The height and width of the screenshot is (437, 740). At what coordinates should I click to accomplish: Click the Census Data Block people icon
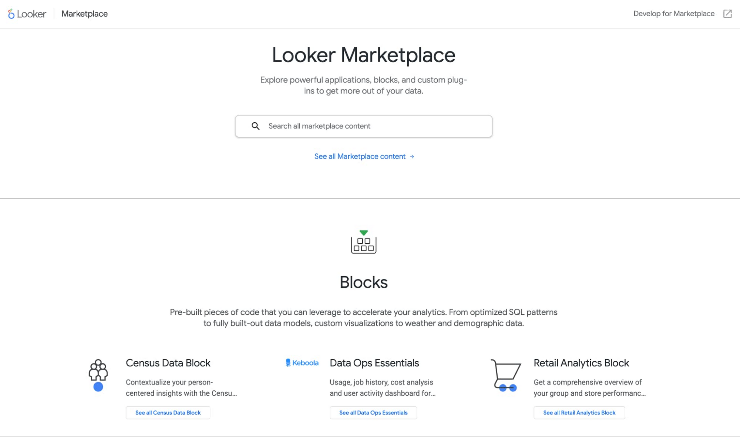point(98,375)
